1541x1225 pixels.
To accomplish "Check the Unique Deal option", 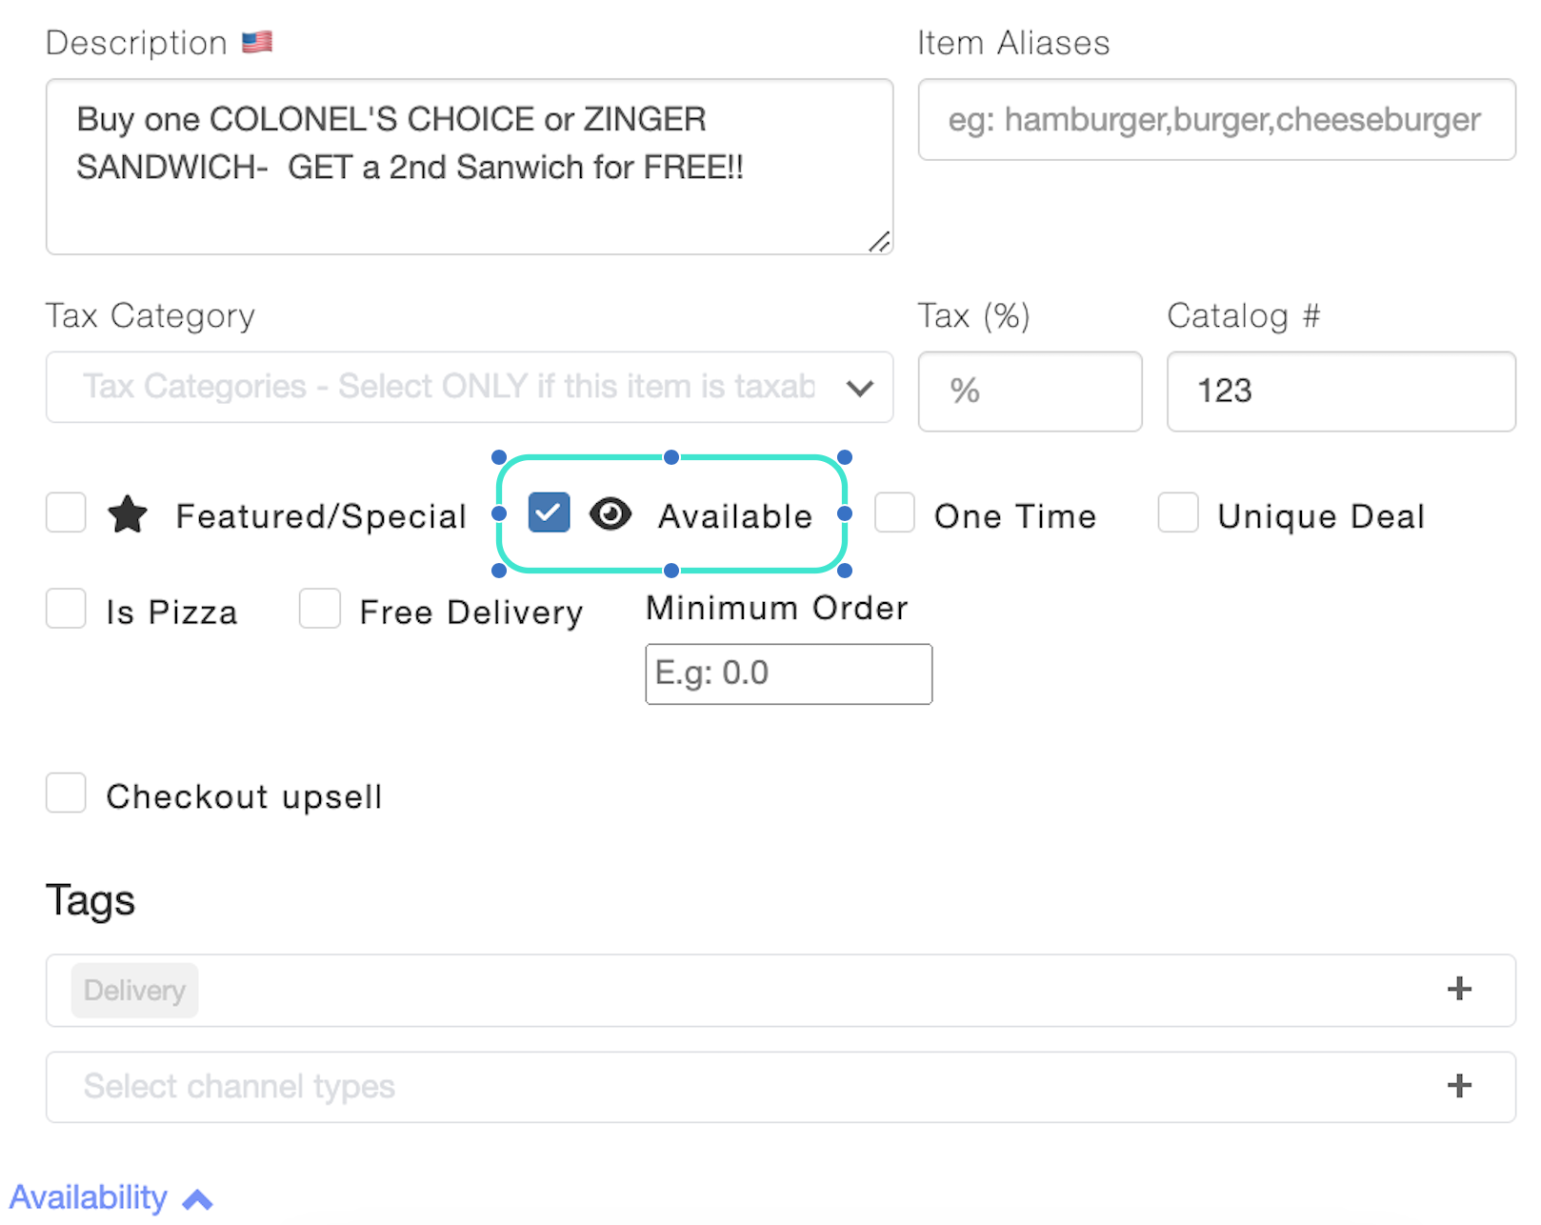I will click(1178, 512).
